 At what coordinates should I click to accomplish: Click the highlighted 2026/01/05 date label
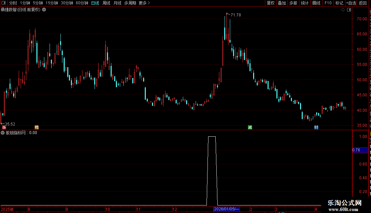coord(227,209)
